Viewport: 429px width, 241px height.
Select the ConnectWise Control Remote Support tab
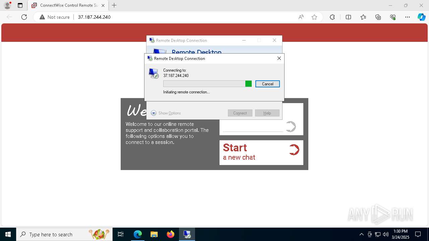pos(68,5)
